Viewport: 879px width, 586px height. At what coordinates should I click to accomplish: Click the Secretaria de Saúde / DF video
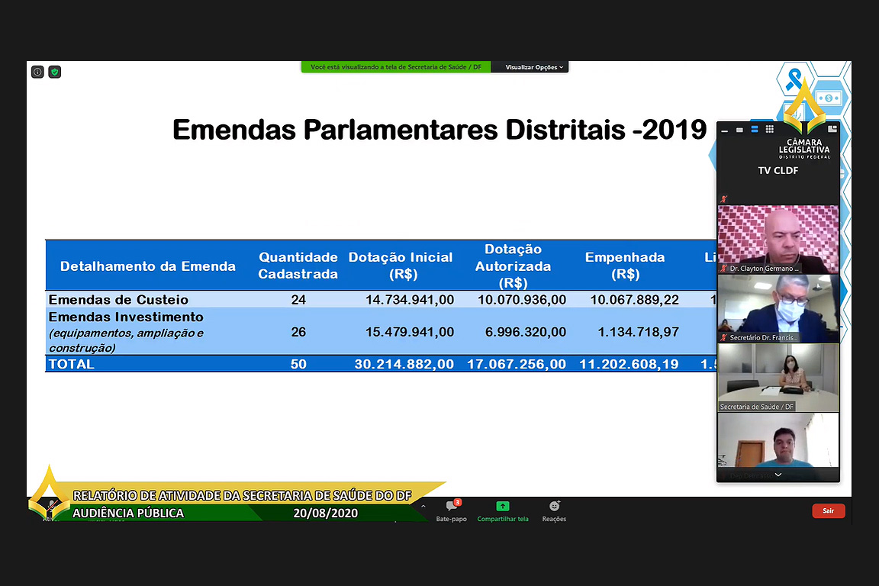pyautogui.click(x=778, y=377)
